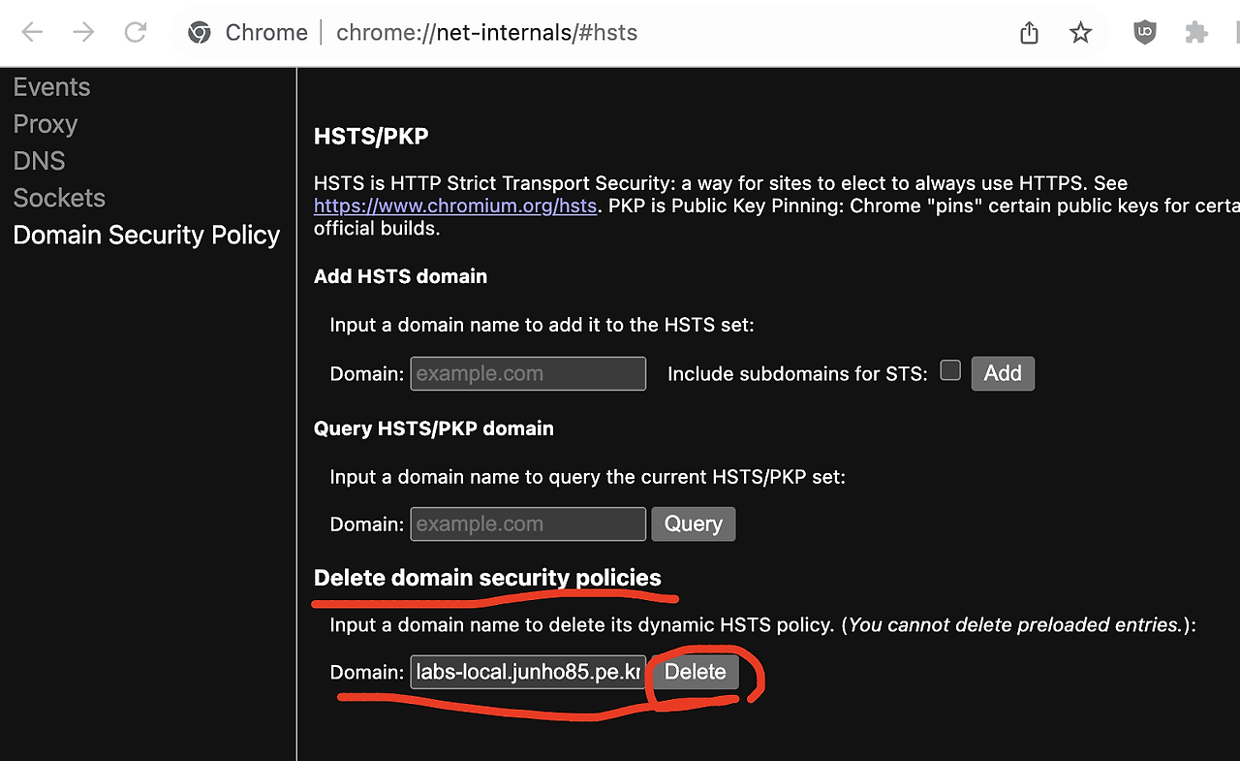Click the Delete domain policy button
The image size is (1240, 761).
pos(696,672)
